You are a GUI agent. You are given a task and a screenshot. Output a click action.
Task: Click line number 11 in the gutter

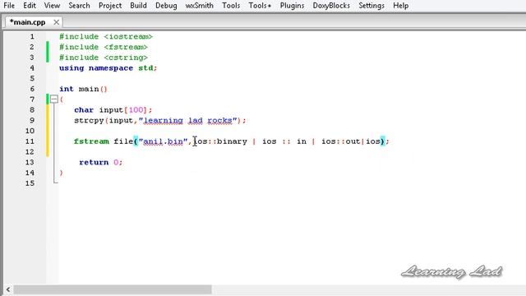click(30, 141)
